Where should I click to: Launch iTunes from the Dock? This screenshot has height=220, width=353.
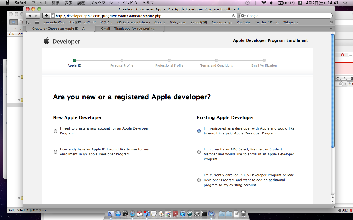pyautogui.click(x=183, y=214)
